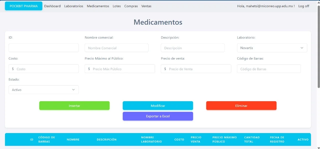Click the Descripción table column header
Screen dimensions: 320x149
106,140
